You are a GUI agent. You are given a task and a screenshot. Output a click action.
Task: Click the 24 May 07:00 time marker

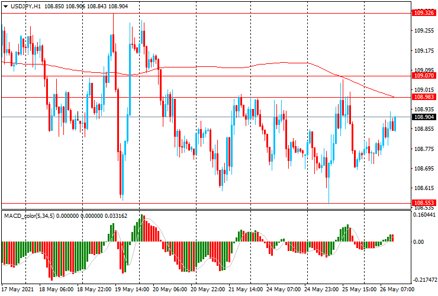tap(282, 290)
